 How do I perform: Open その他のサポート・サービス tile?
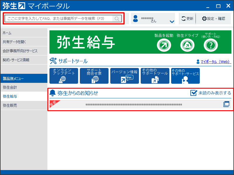pyautogui.click(x=185, y=76)
